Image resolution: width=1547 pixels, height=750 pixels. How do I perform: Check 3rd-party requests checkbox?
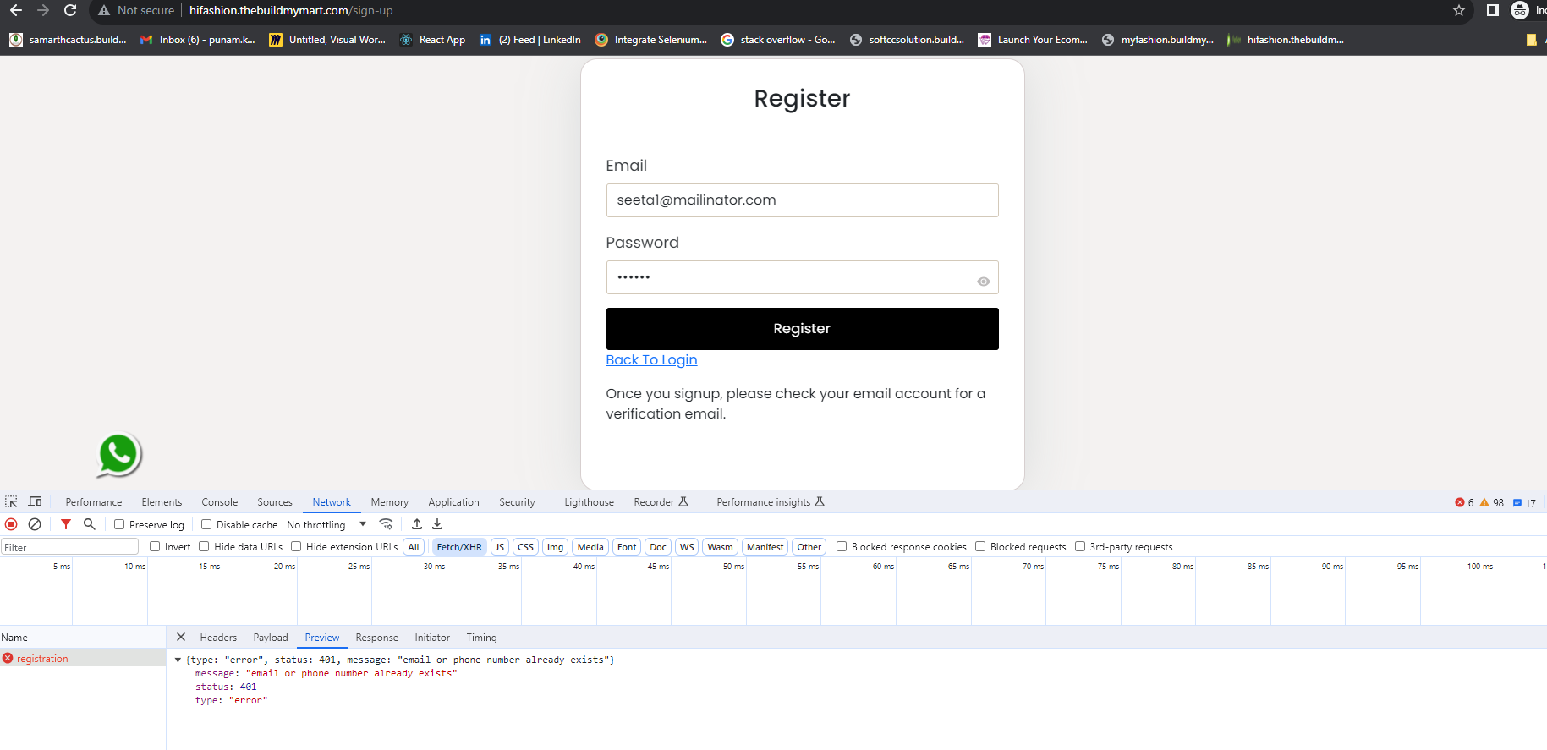[1080, 546]
